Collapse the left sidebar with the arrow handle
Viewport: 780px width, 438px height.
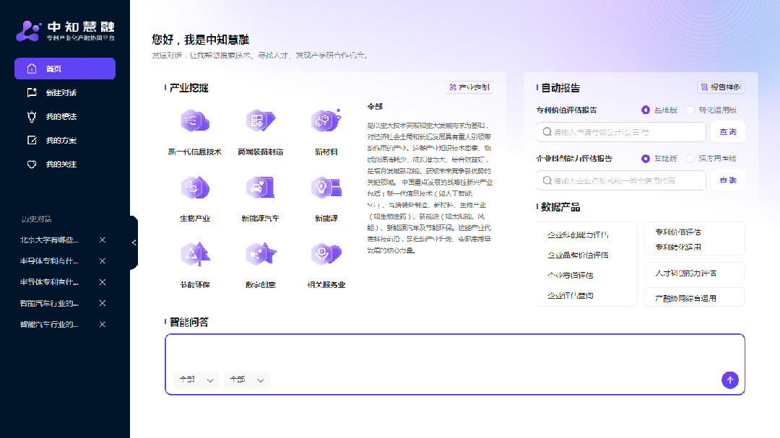point(134,242)
